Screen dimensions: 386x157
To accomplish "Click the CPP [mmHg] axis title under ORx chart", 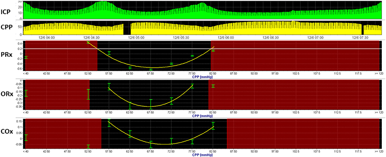I will click(203, 116).
